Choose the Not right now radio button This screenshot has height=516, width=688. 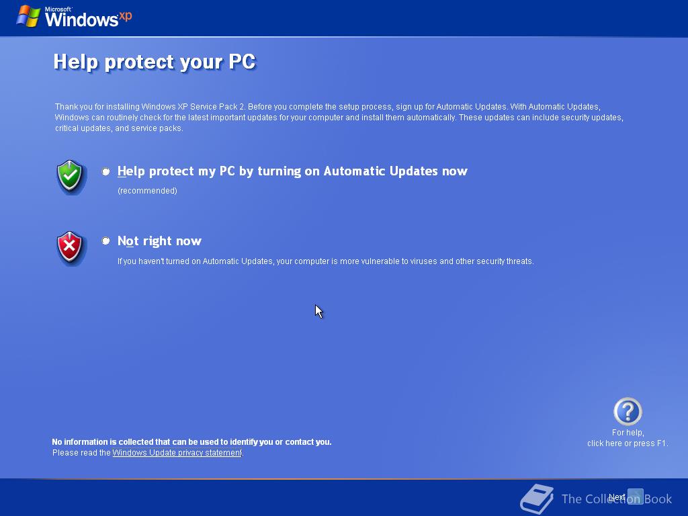click(x=105, y=241)
